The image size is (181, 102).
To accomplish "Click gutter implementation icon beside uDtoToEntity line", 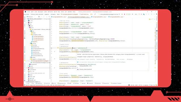I will click(55, 52).
